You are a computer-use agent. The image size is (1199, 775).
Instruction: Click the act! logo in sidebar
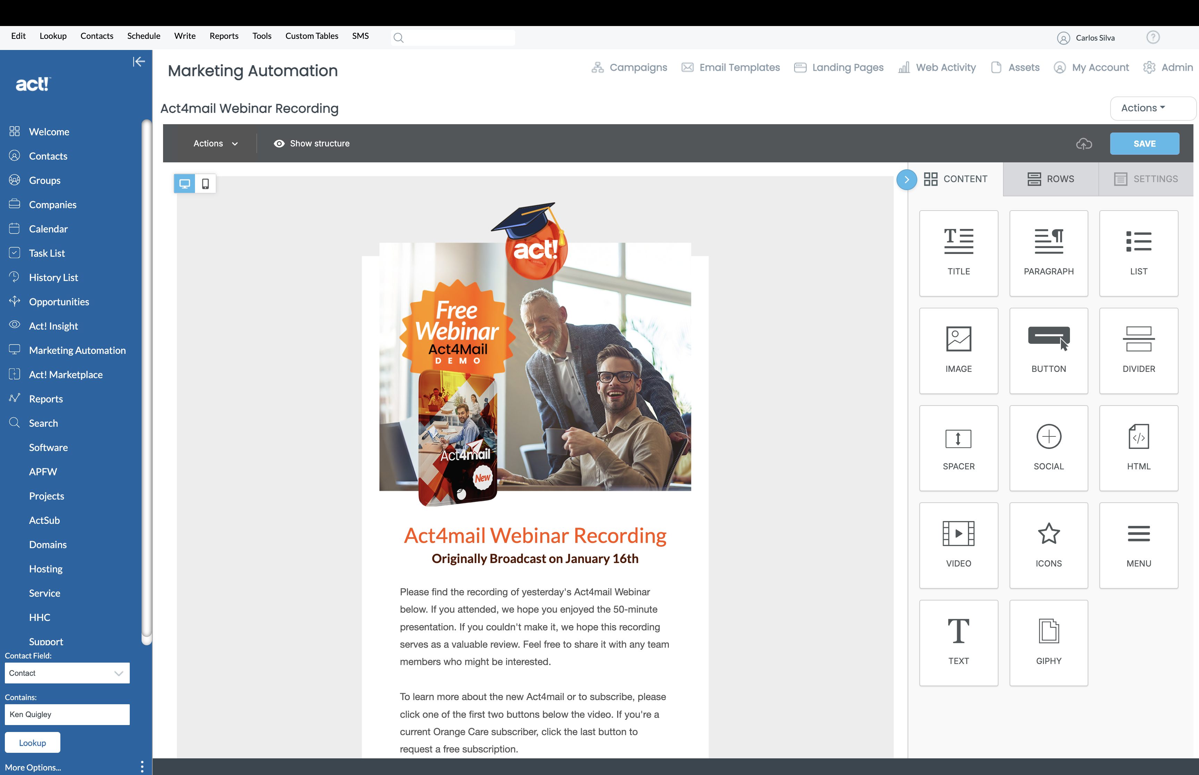point(33,84)
